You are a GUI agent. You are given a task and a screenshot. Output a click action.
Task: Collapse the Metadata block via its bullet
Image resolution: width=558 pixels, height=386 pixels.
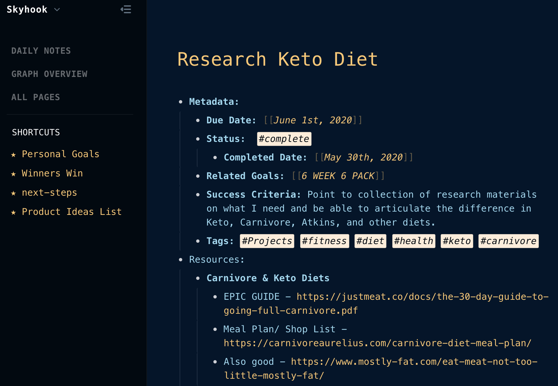(x=181, y=102)
